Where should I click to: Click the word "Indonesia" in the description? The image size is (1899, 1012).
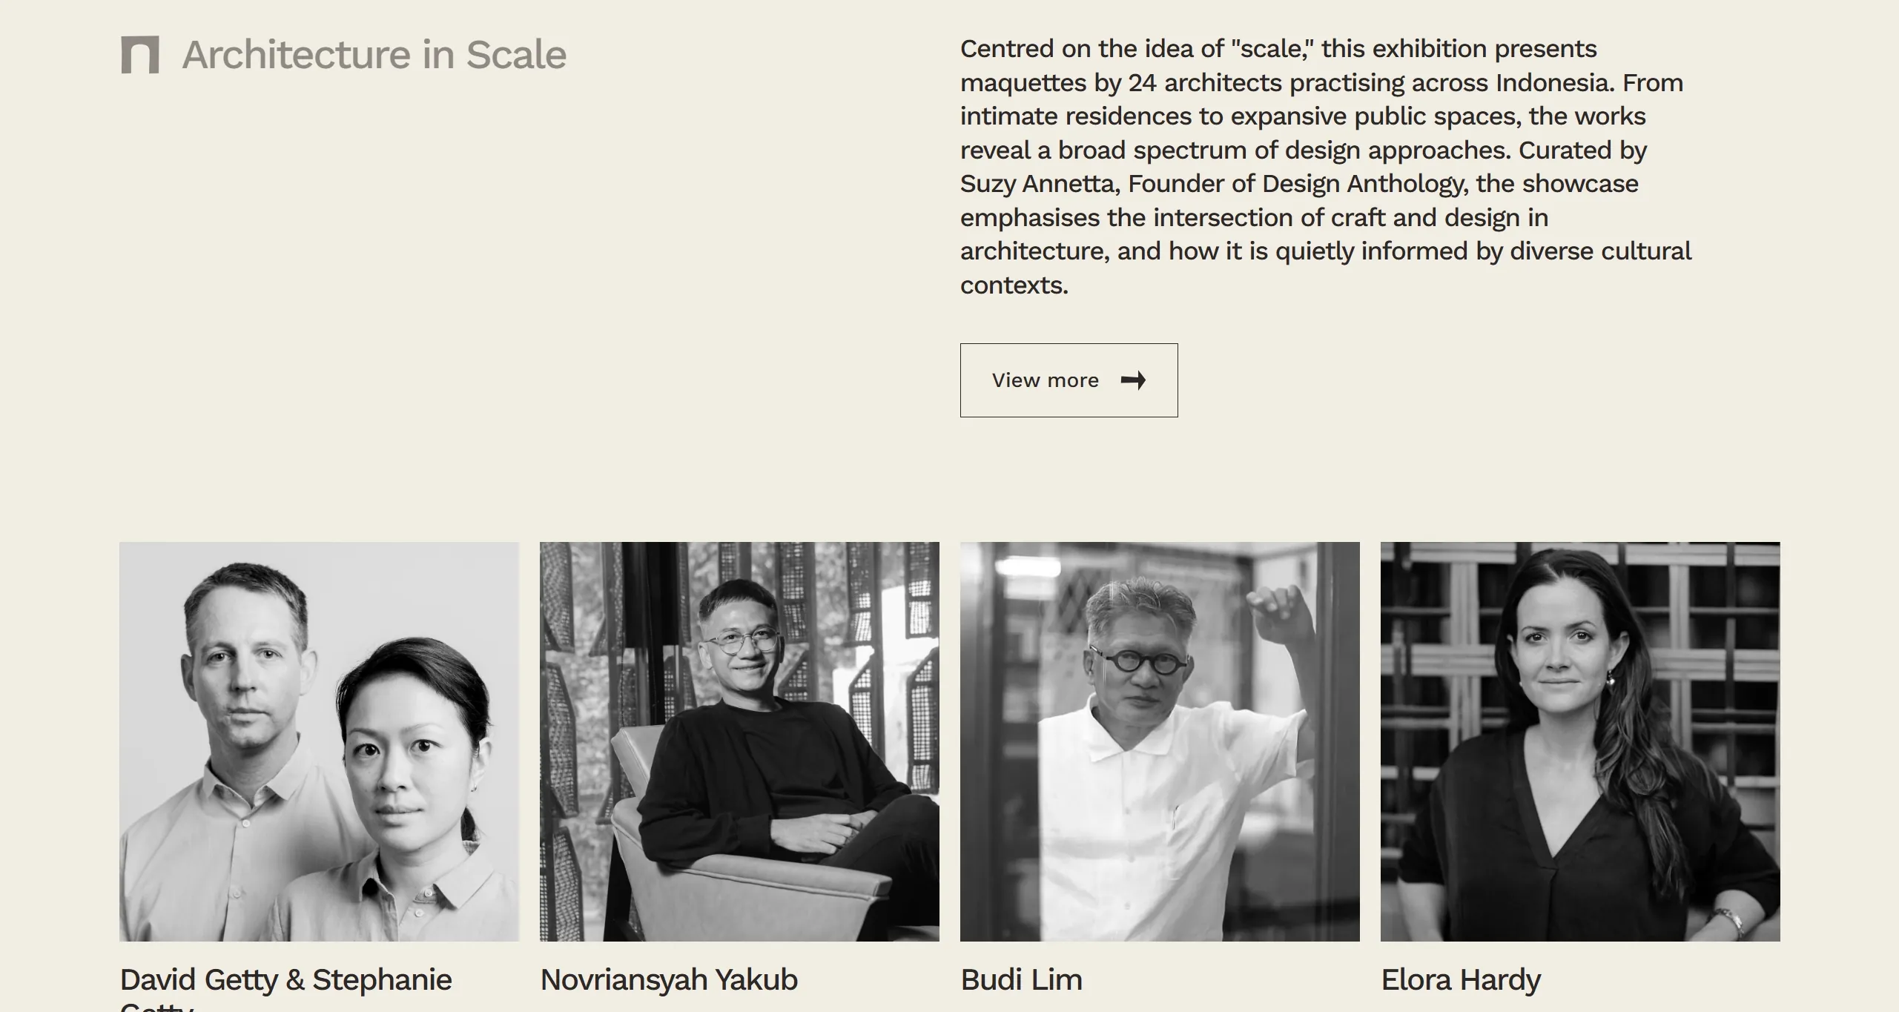1554,83
